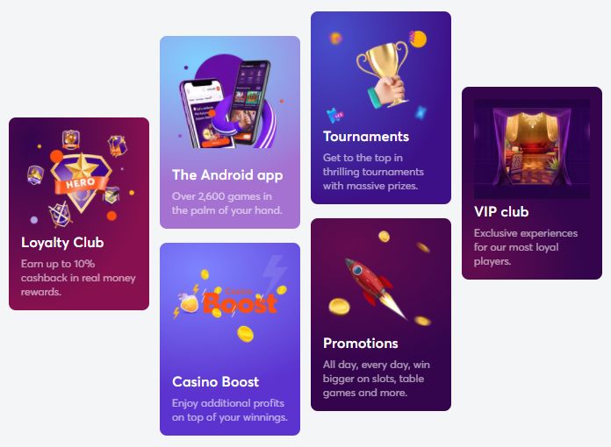The height and width of the screenshot is (447, 611).
Task: Click the Exclusive experiences description text
Action: [526, 247]
